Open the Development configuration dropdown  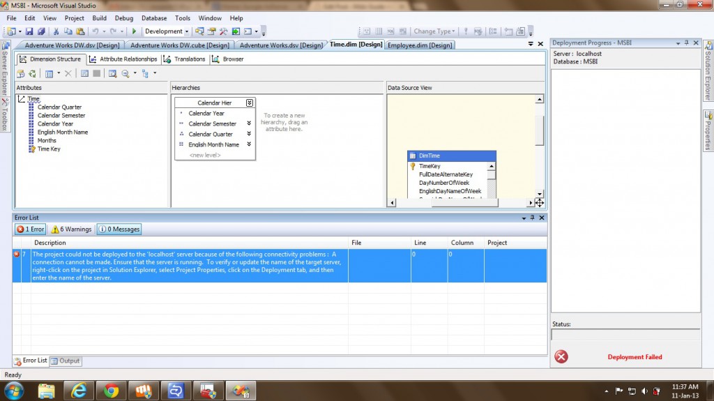167,31
